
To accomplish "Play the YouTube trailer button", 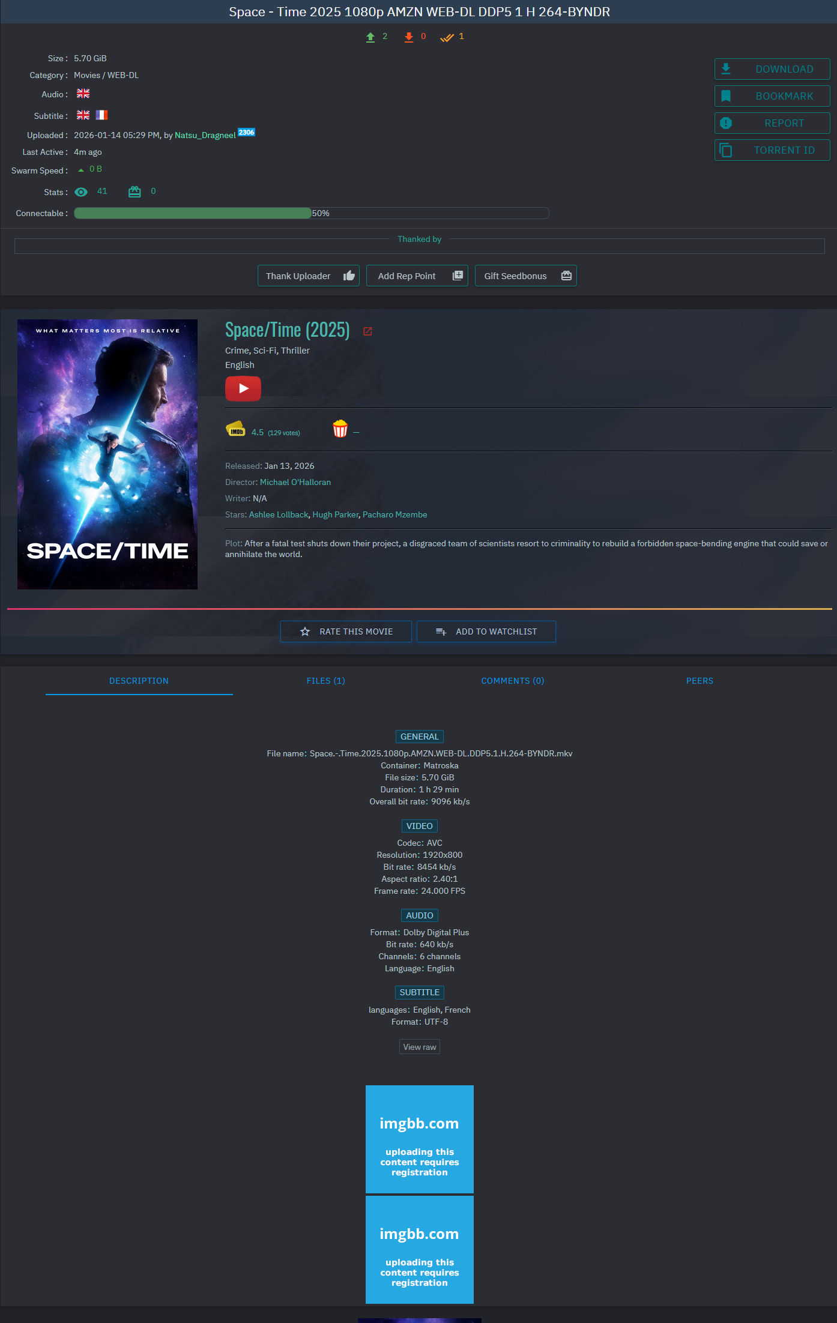I will (x=243, y=388).
